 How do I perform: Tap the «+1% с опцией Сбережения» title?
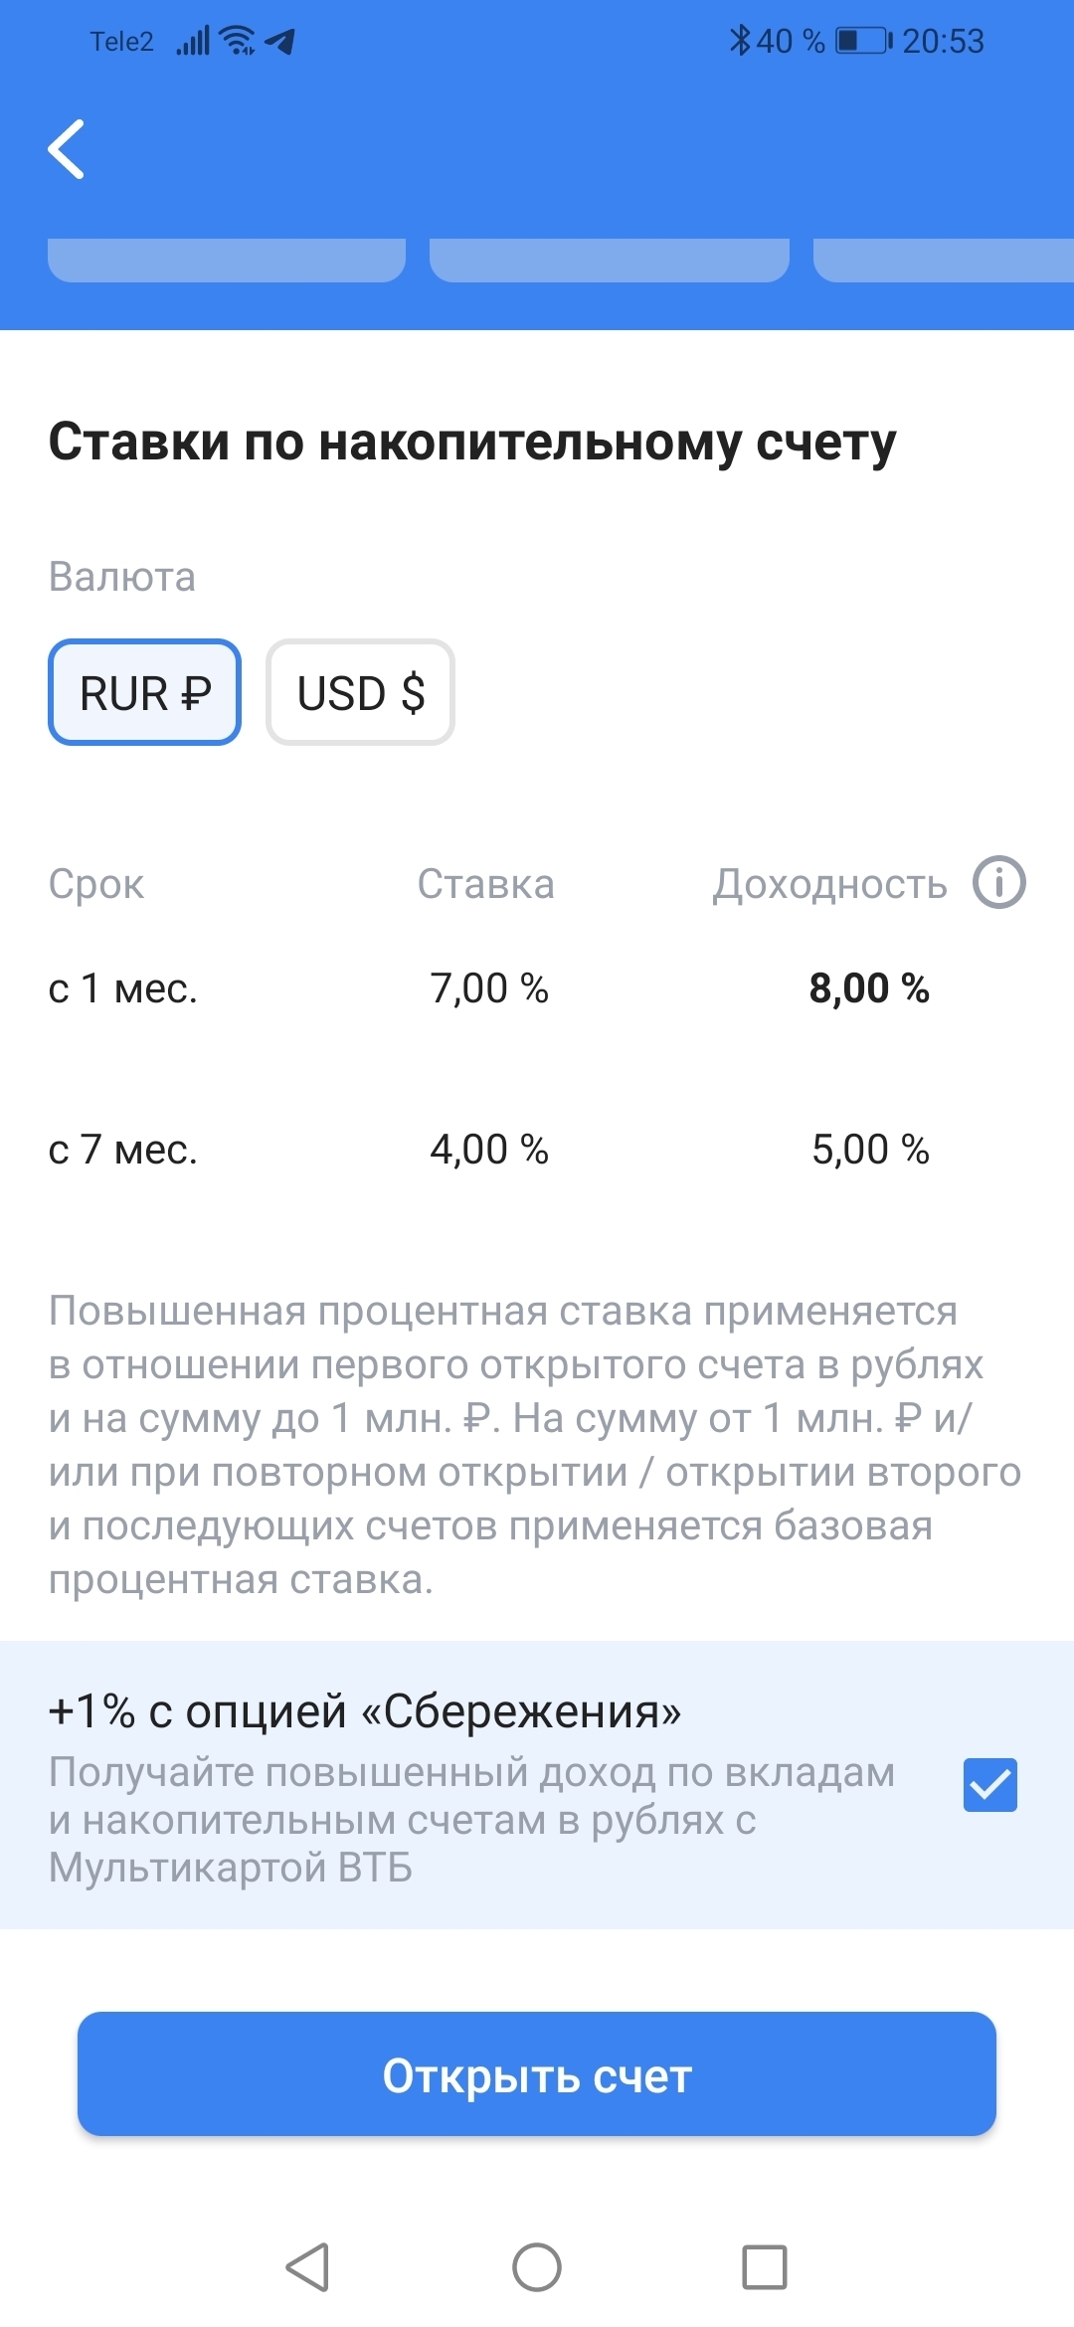[364, 1711]
